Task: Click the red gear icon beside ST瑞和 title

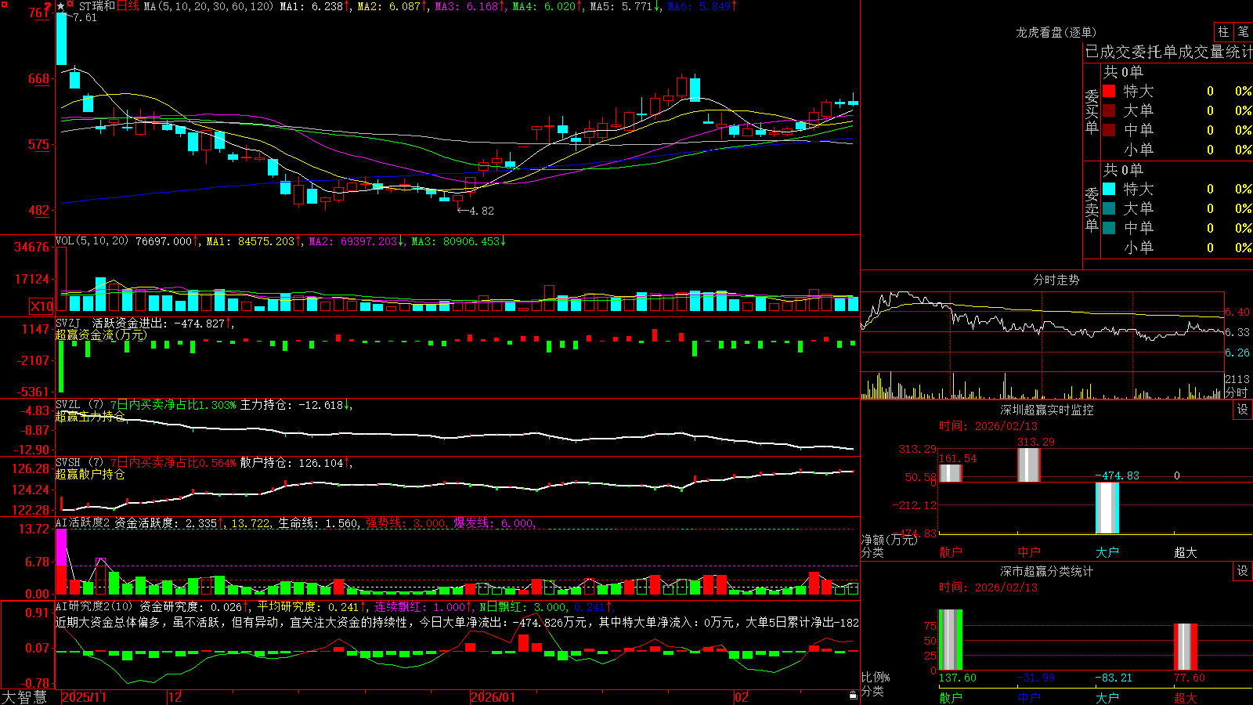Action: [x=70, y=5]
